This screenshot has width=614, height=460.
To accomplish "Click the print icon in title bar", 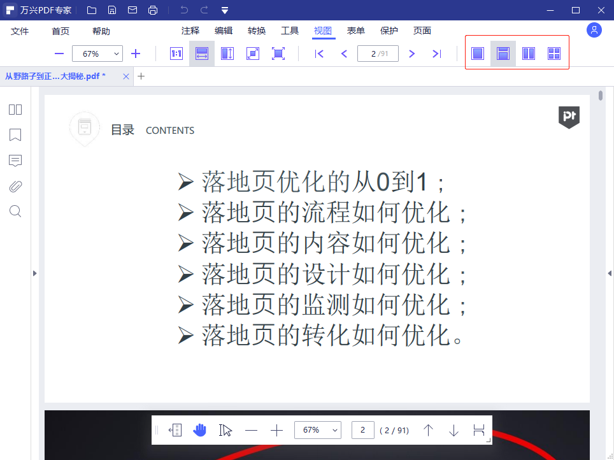I will (153, 10).
